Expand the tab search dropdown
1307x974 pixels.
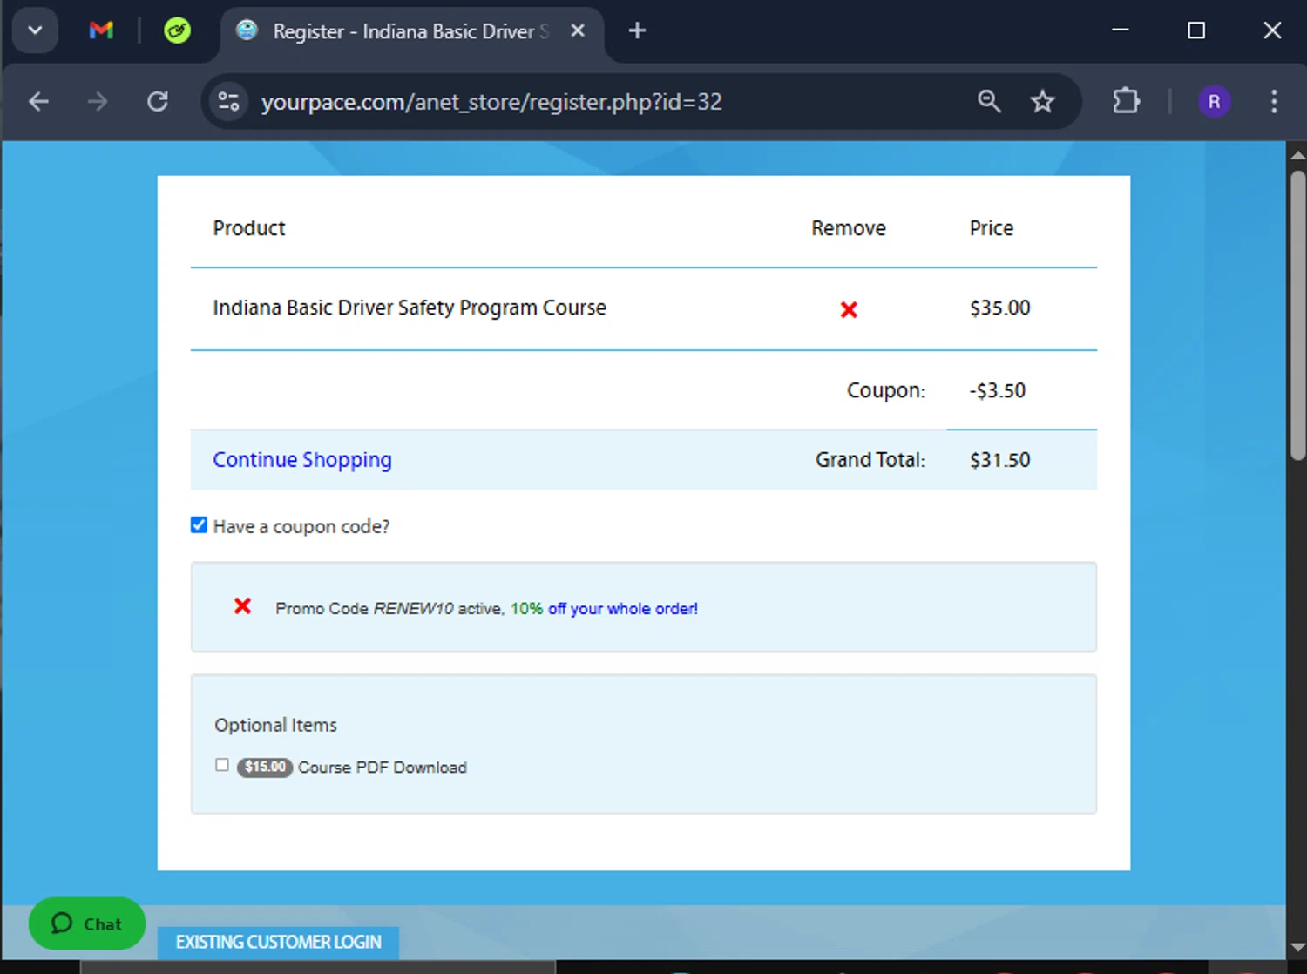click(x=35, y=30)
